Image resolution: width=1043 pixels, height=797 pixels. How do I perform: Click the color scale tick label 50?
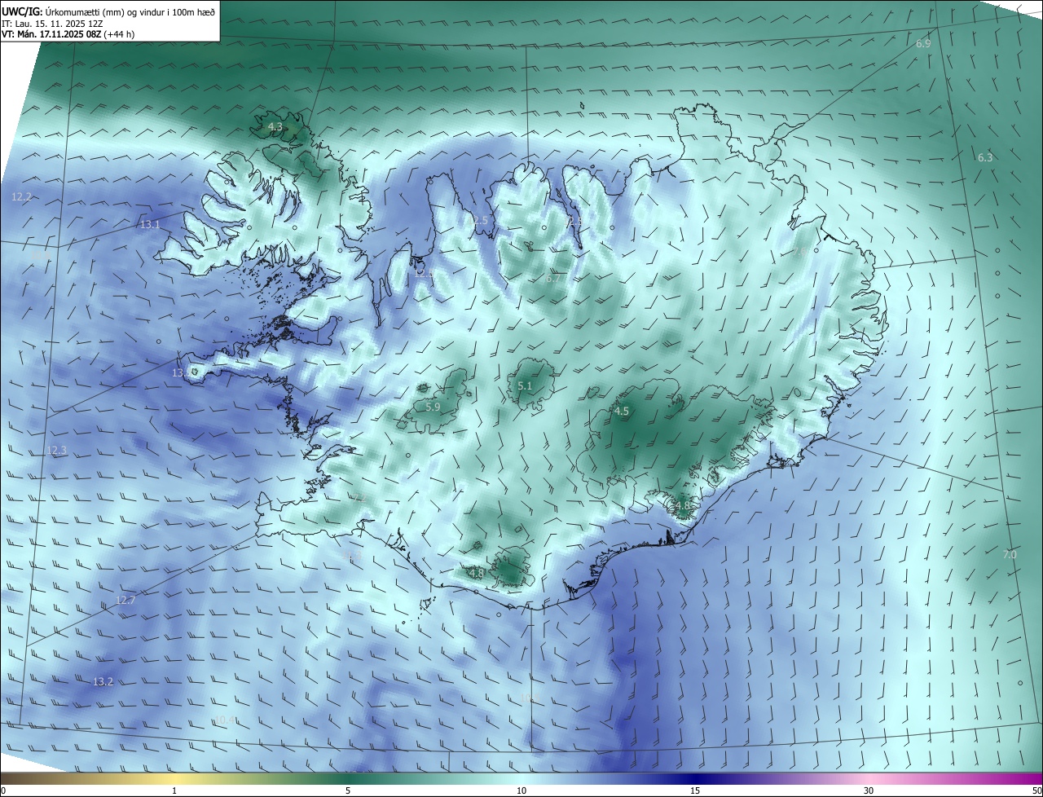pos(1036,790)
